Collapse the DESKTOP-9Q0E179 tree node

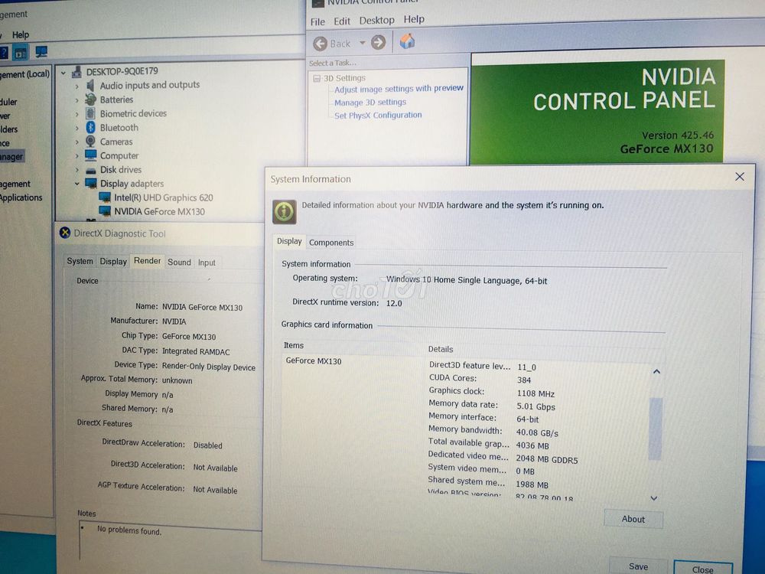pyautogui.click(x=63, y=73)
